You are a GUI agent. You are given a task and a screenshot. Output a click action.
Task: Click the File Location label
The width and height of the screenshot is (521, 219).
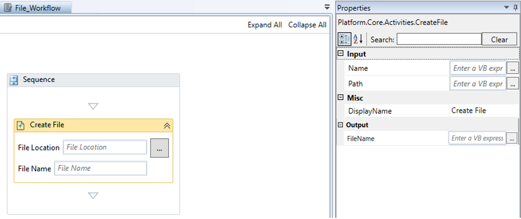[38, 148]
